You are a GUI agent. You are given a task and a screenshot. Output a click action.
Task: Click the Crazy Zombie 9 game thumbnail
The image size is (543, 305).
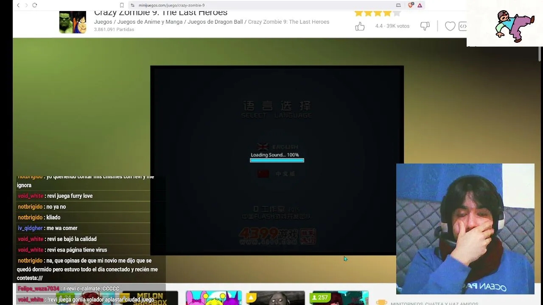point(73,22)
